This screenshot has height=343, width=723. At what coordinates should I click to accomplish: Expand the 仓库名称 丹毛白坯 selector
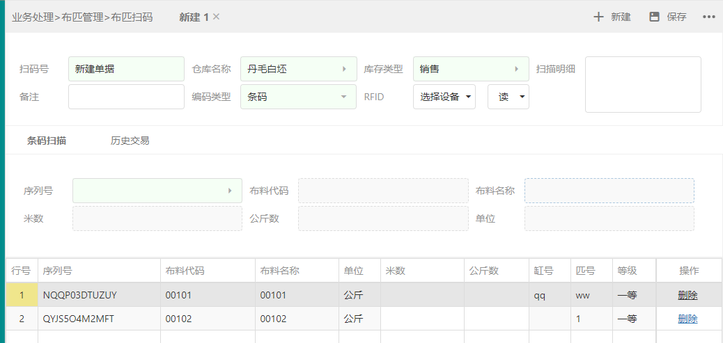click(x=344, y=69)
